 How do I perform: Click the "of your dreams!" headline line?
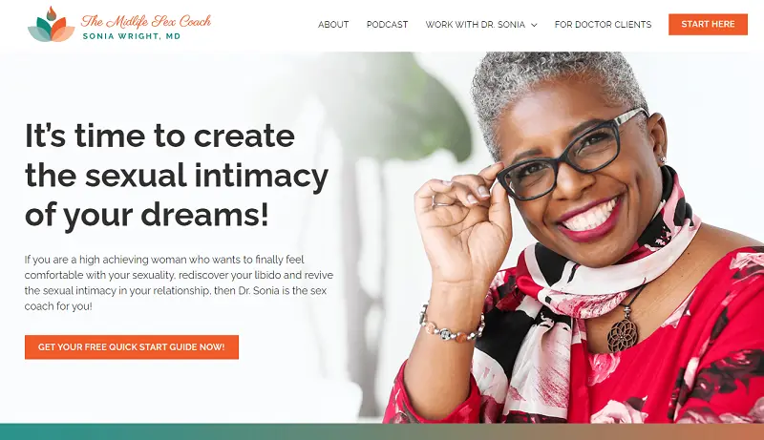(147, 215)
